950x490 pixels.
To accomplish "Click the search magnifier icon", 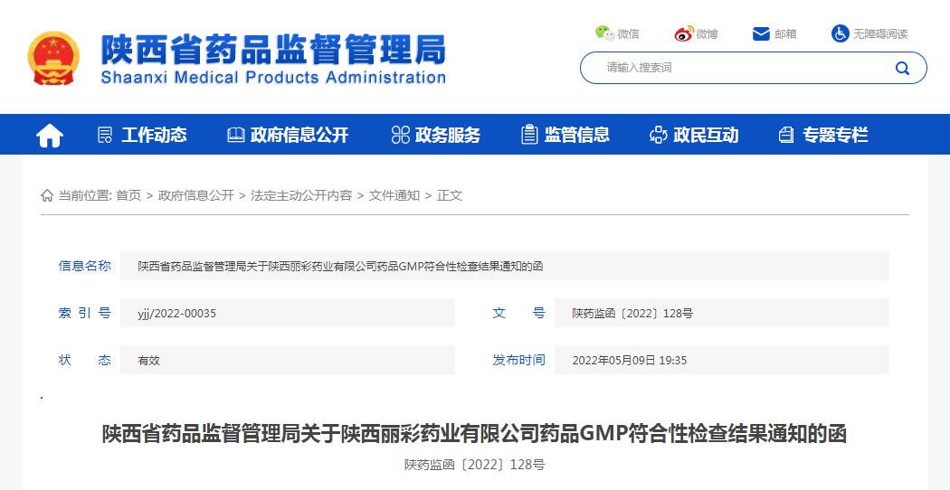I will pyautogui.click(x=902, y=68).
